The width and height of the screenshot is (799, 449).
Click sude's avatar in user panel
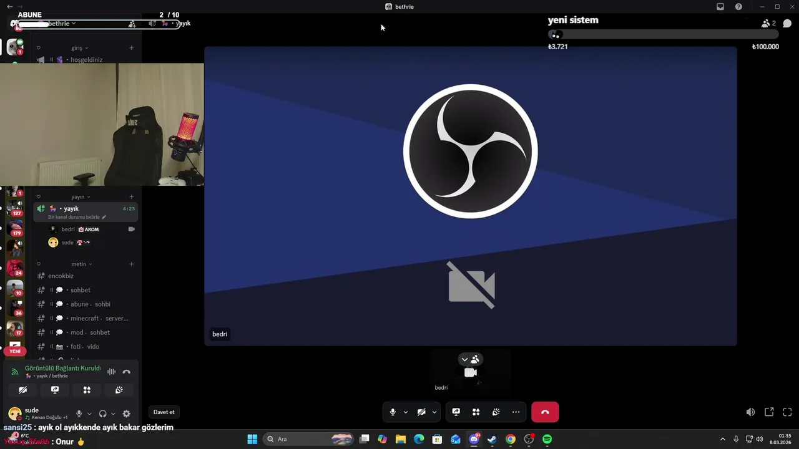tap(14, 413)
